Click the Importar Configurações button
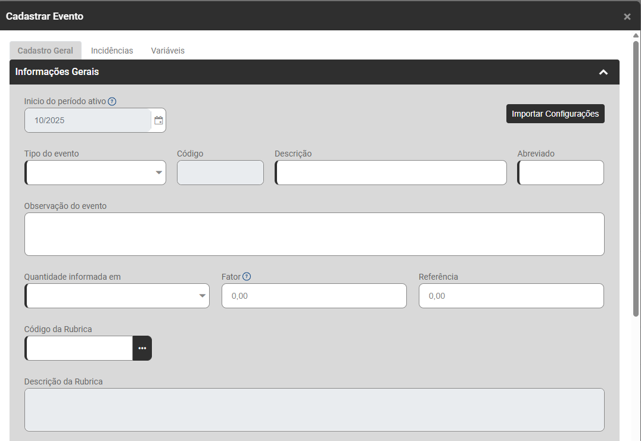This screenshot has height=441, width=641. [x=555, y=114]
